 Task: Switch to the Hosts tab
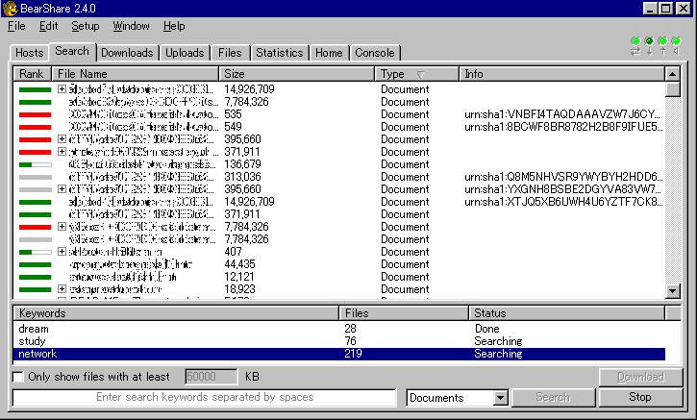[29, 53]
